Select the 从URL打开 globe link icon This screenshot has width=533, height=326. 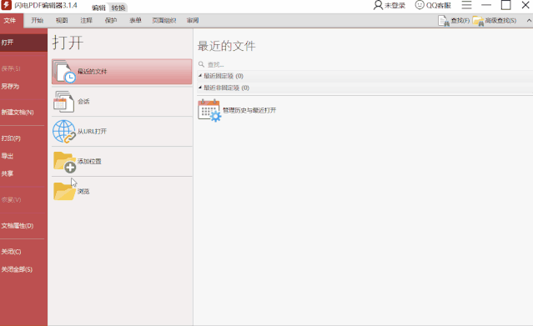pyautogui.click(x=64, y=131)
